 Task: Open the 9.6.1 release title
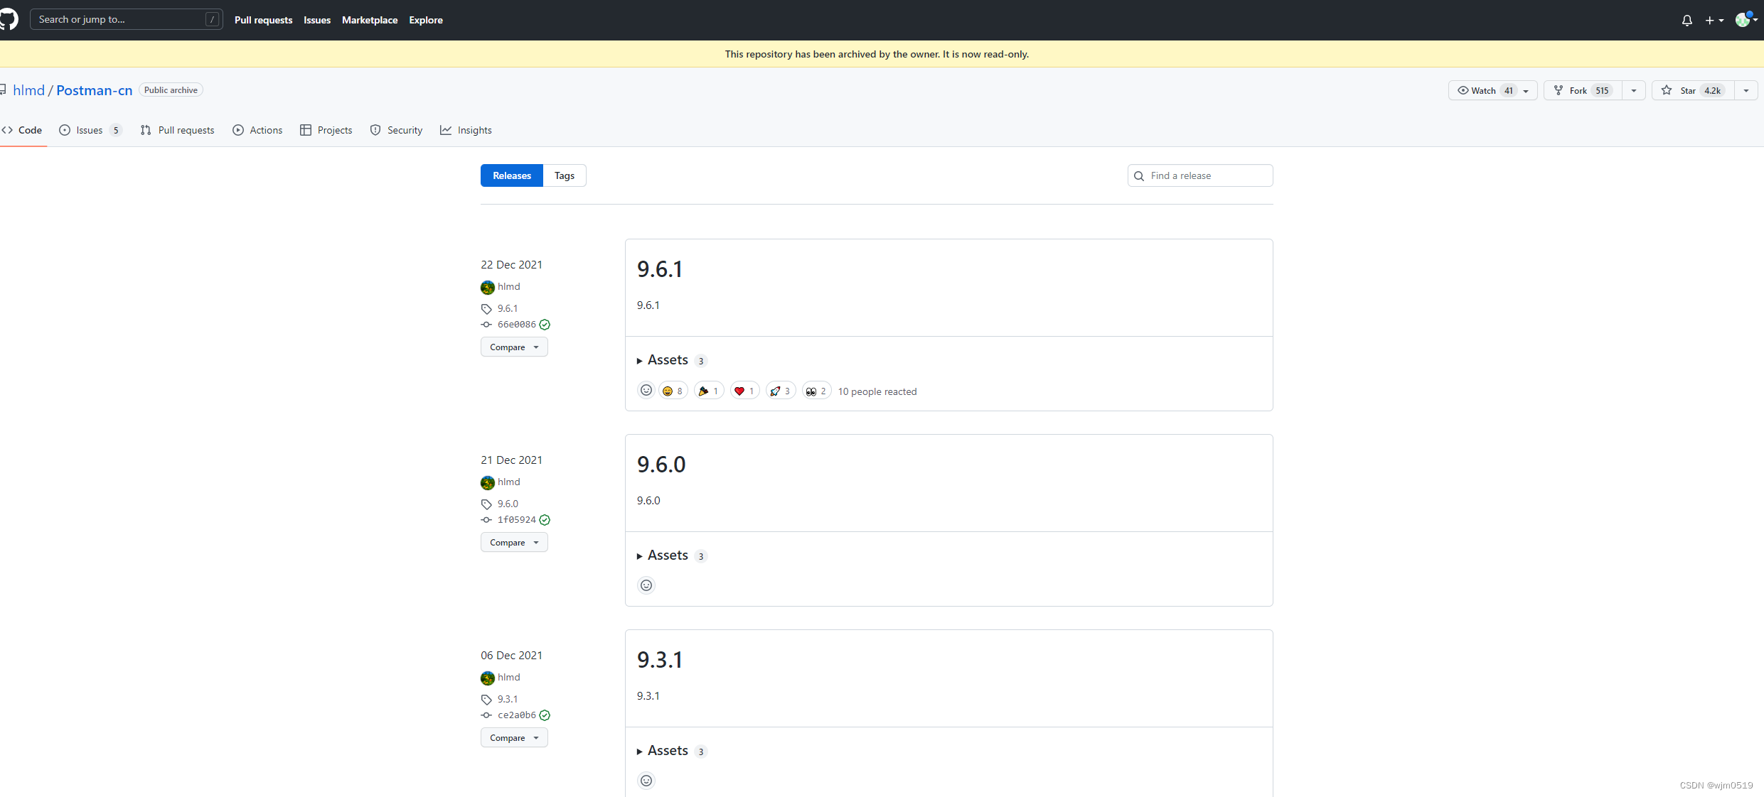(x=660, y=269)
